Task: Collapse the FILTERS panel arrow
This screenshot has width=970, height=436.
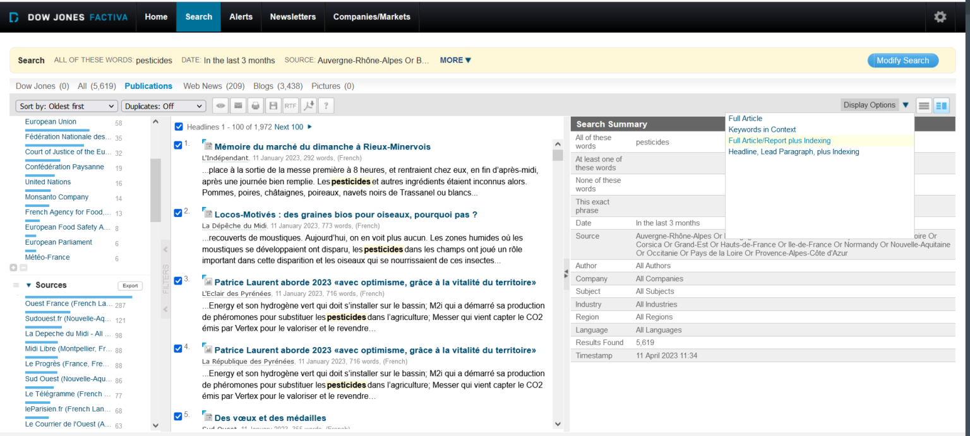Action: tap(165, 249)
